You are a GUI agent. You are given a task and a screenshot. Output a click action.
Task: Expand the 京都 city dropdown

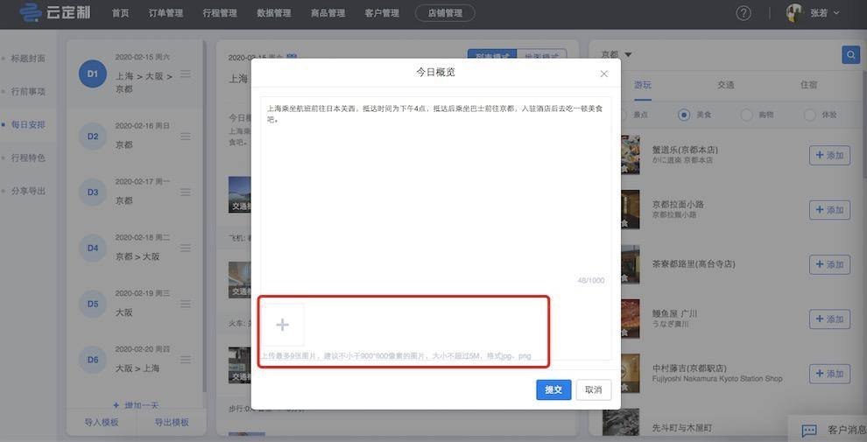tap(628, 54)
